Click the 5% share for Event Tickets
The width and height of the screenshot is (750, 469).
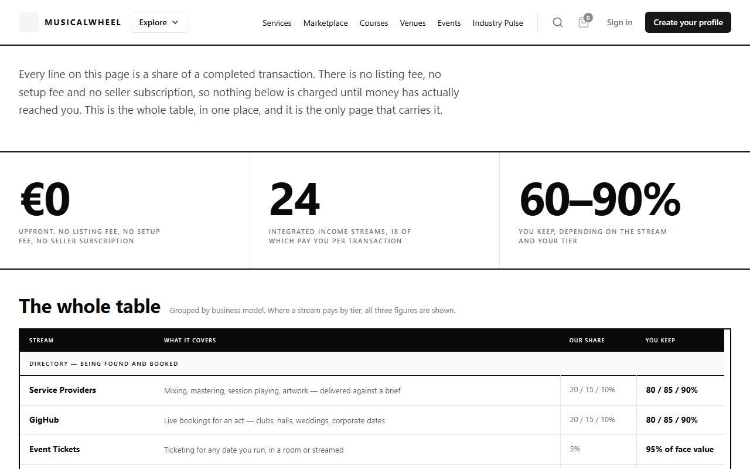coord(575,448)
